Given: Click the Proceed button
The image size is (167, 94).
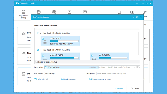Looking at the screenshot, I should [x=118, y=88].
